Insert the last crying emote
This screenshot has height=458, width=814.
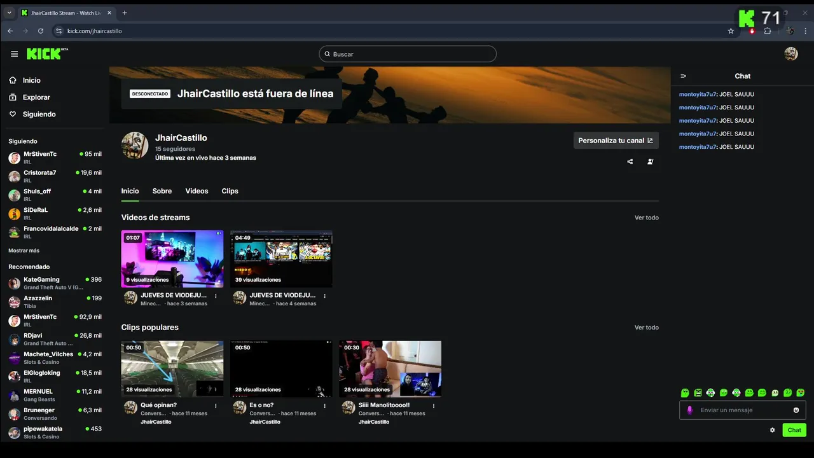tap(801, 393)
